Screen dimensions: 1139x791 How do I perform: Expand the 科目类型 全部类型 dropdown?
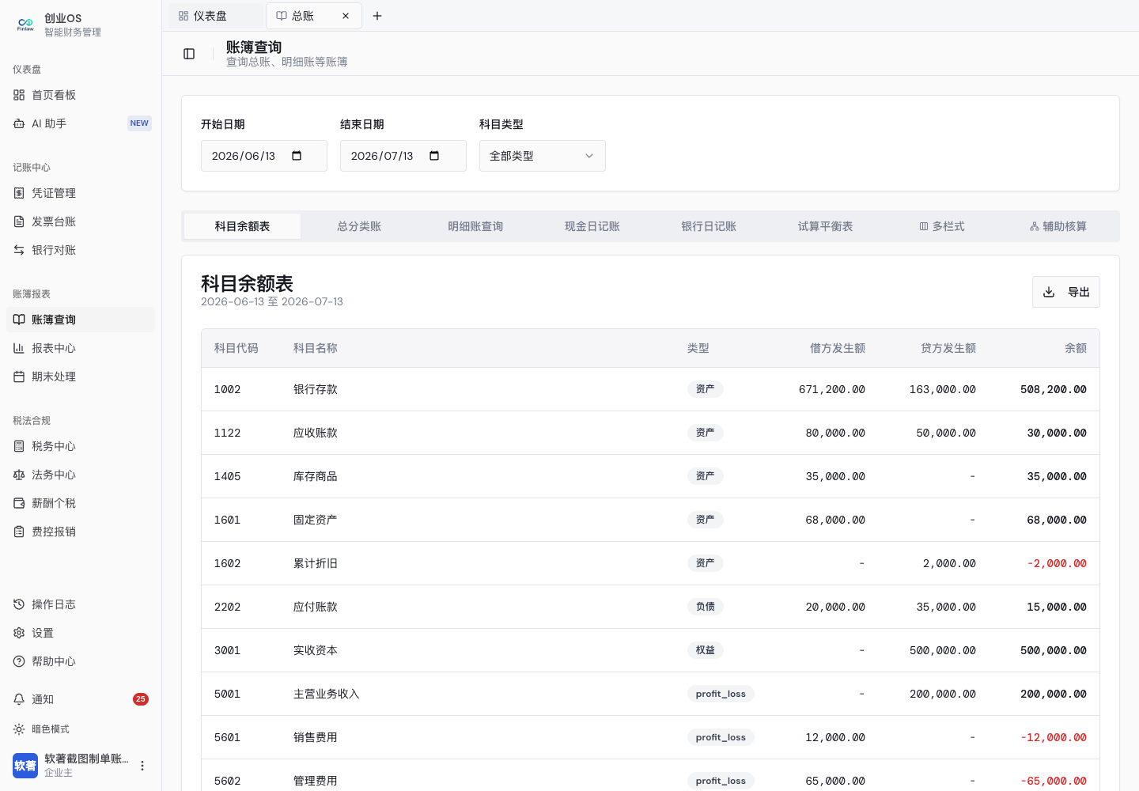click(543, 156)
